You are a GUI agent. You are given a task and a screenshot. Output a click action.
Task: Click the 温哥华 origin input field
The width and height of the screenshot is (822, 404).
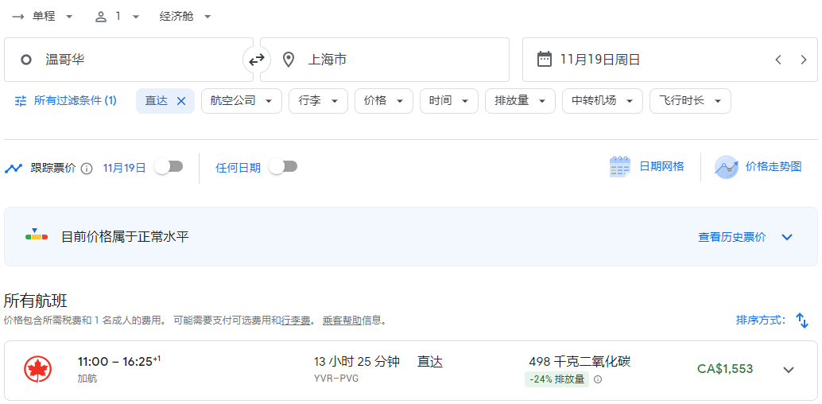click(129, 60)
